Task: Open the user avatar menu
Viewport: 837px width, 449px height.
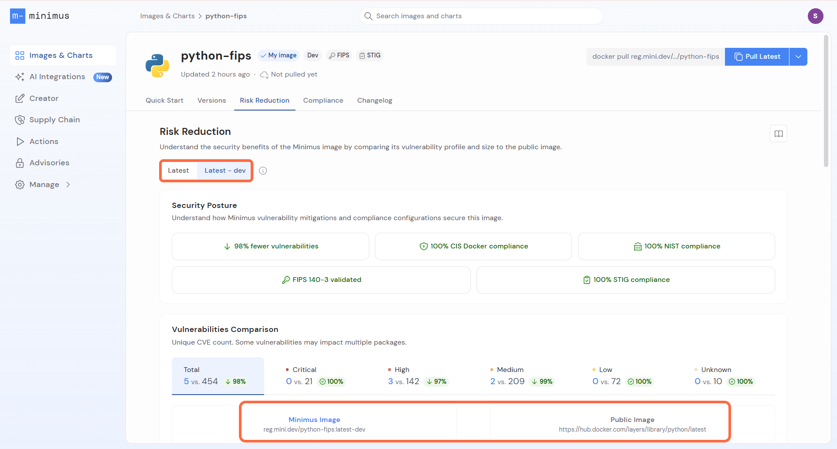Action: pyautogui.click(x=815, y=16)
